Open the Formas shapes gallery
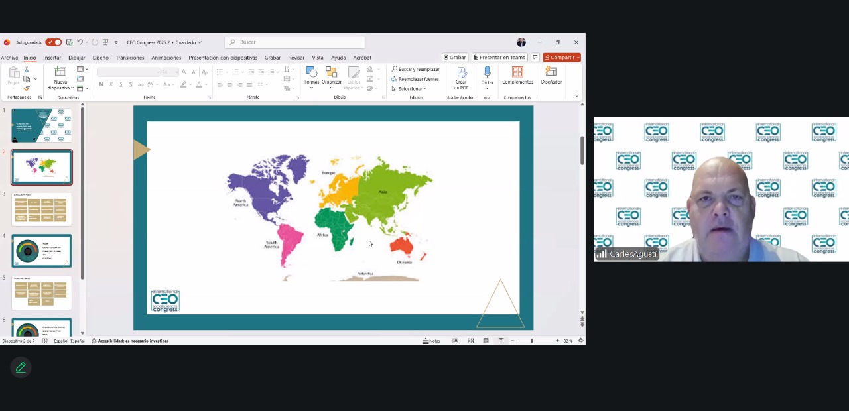The height and width of the screenshot is (411, 849). point(311,73)
